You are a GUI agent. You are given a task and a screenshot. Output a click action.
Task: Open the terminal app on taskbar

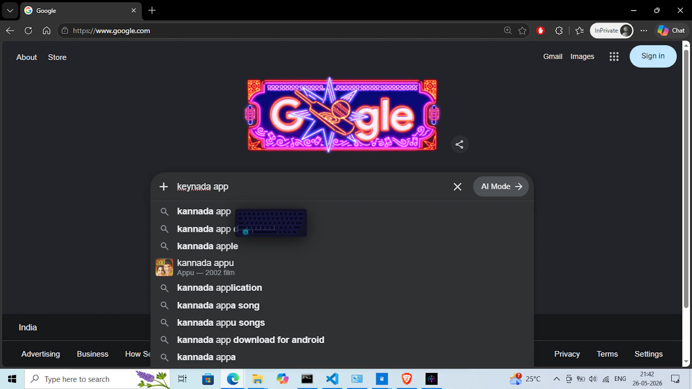pos(307,379)
